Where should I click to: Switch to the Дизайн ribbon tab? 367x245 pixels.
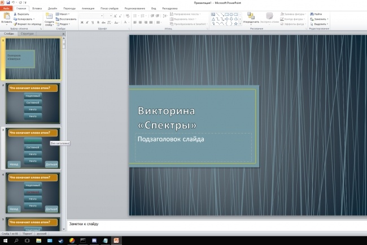click(53, 8)
